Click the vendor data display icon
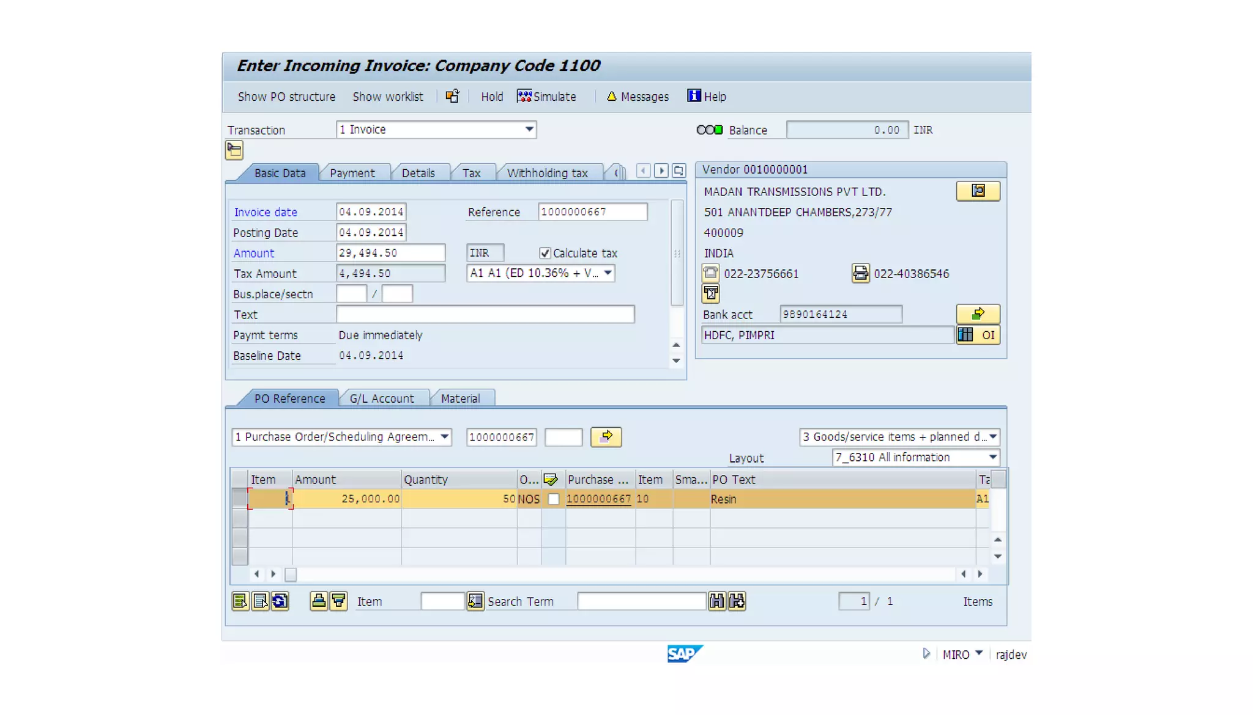 [978, 191]
